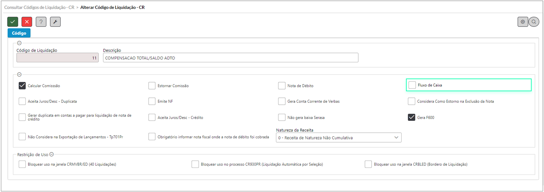544x192 pixels.
Task: Check the Nota de Débito option
Action: [282, 86]
